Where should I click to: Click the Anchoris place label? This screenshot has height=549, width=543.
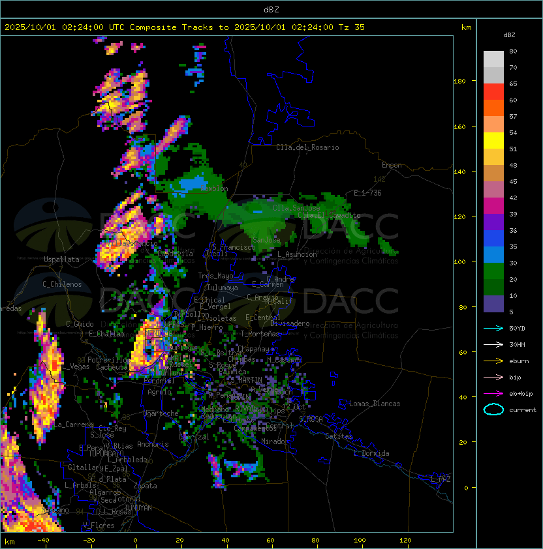coord(153,444)
